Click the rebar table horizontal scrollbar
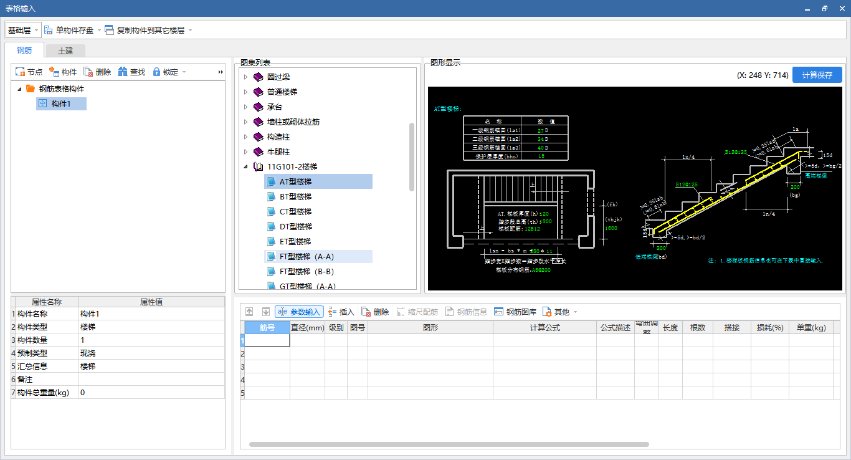851x460 pixels. click(449, 444)
